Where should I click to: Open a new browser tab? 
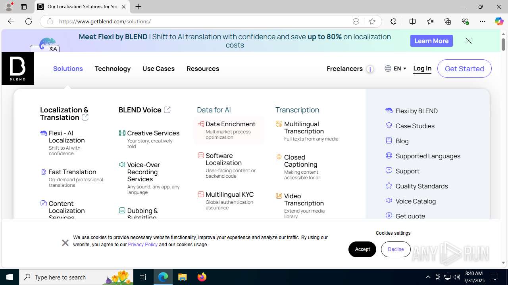click(x=138, y=7)
